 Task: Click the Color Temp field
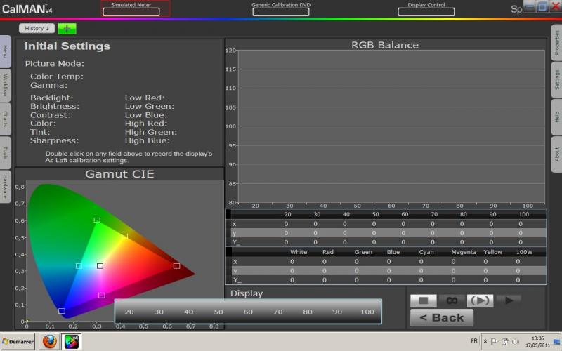pyautogui.click(x=57, y=77)
